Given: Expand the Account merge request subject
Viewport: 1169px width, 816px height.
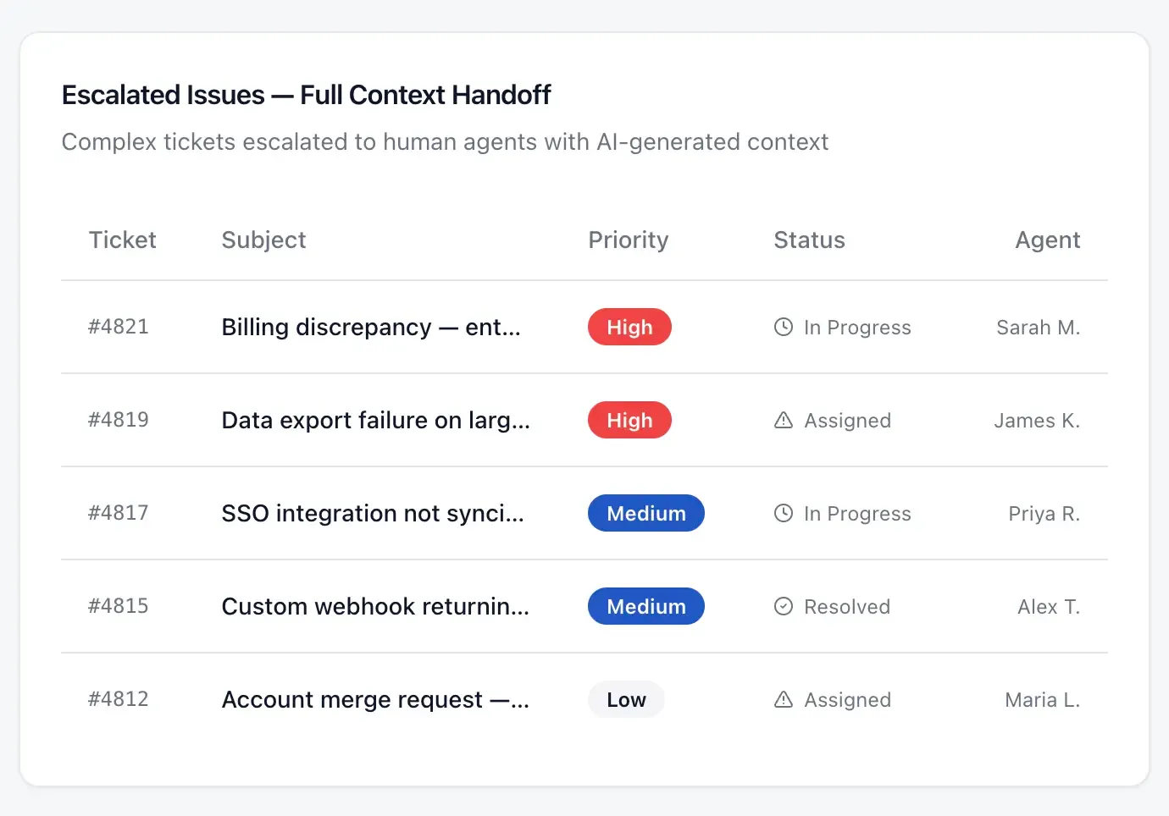Looking at the screenshot, I should click(375, 699).
